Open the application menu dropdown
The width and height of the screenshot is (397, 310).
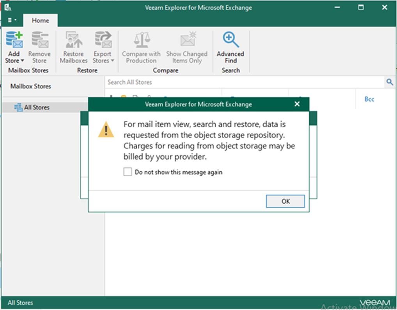12,20
